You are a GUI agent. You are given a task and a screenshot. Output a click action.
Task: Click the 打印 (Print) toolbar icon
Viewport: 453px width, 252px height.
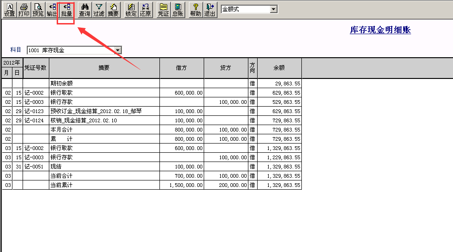pyautogui.click(x=24, y=10)
